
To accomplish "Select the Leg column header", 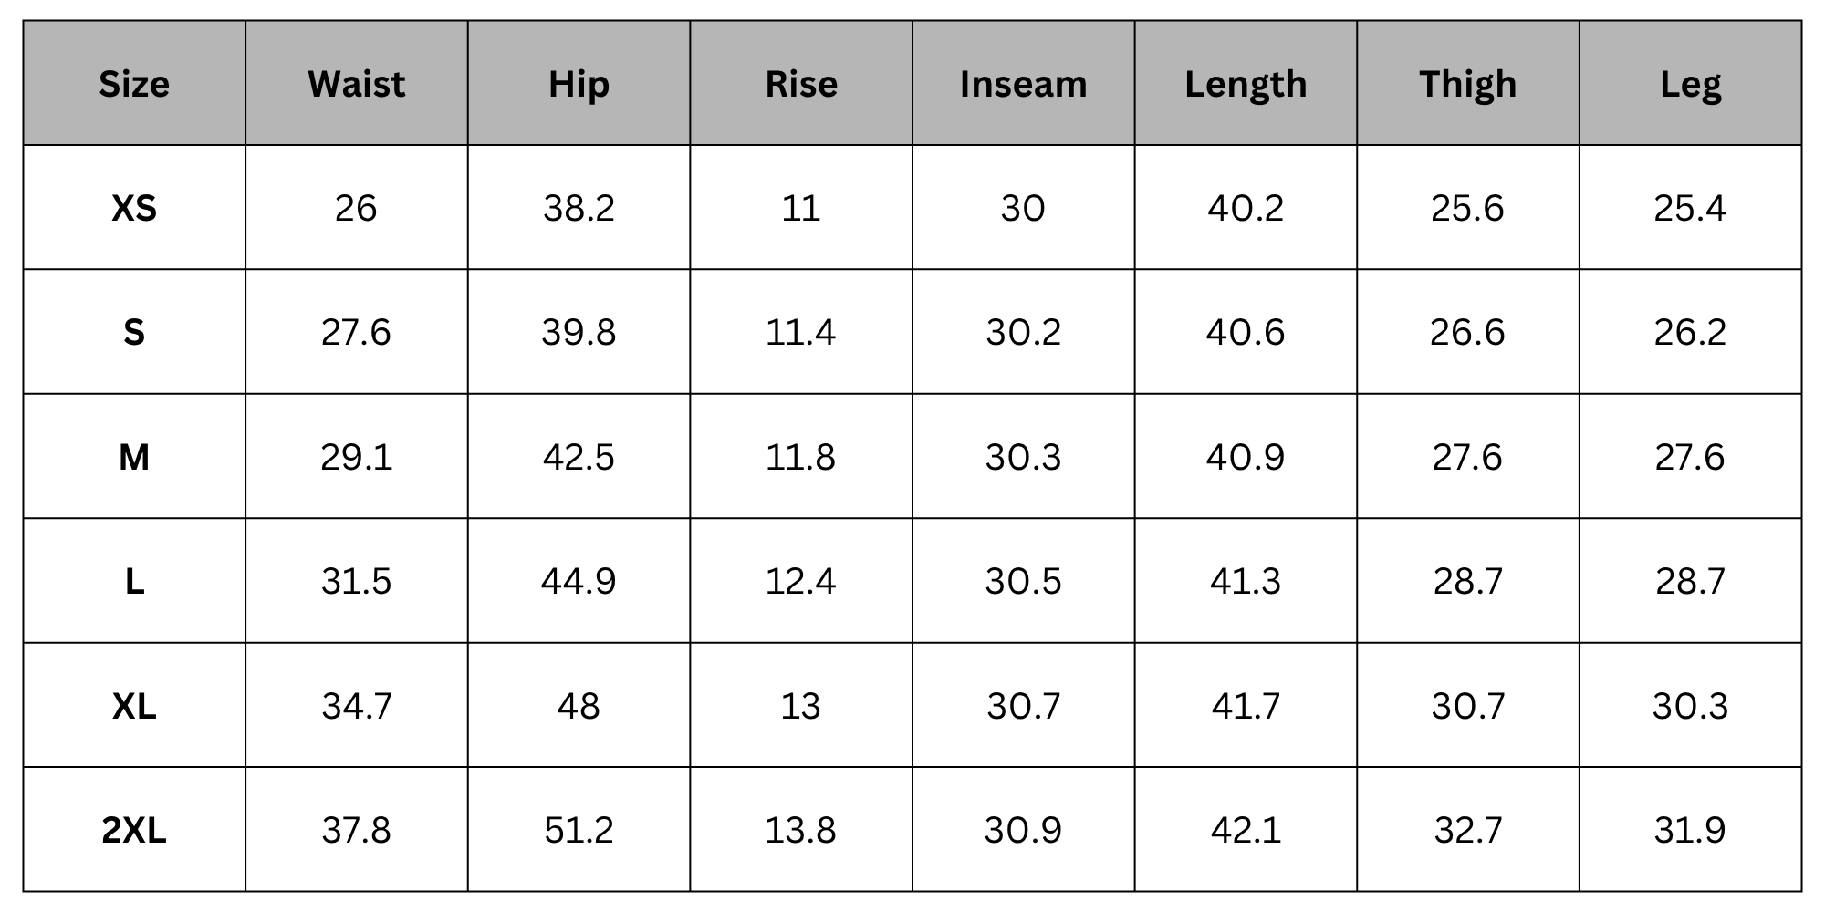I will [1691, 84].
